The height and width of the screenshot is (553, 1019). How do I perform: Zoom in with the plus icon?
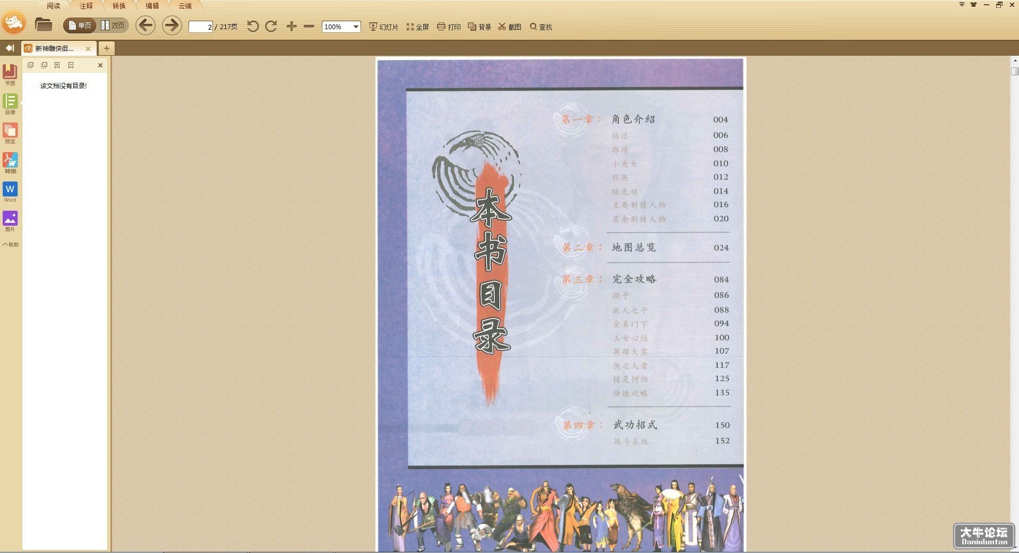(292, 26)
